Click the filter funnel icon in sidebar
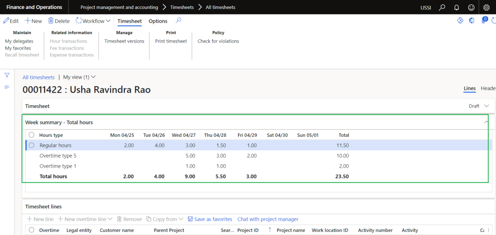This screenshot has width=496, height=235. pyautogui.click(x=7, y=75)
